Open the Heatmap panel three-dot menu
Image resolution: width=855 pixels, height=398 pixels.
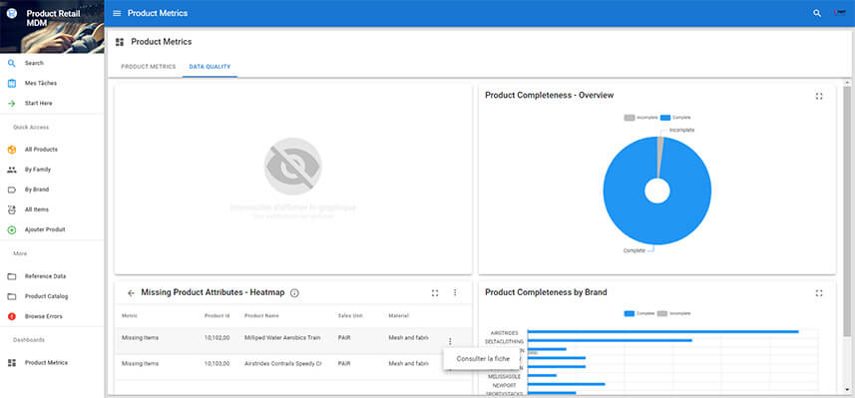coord(455,293)
